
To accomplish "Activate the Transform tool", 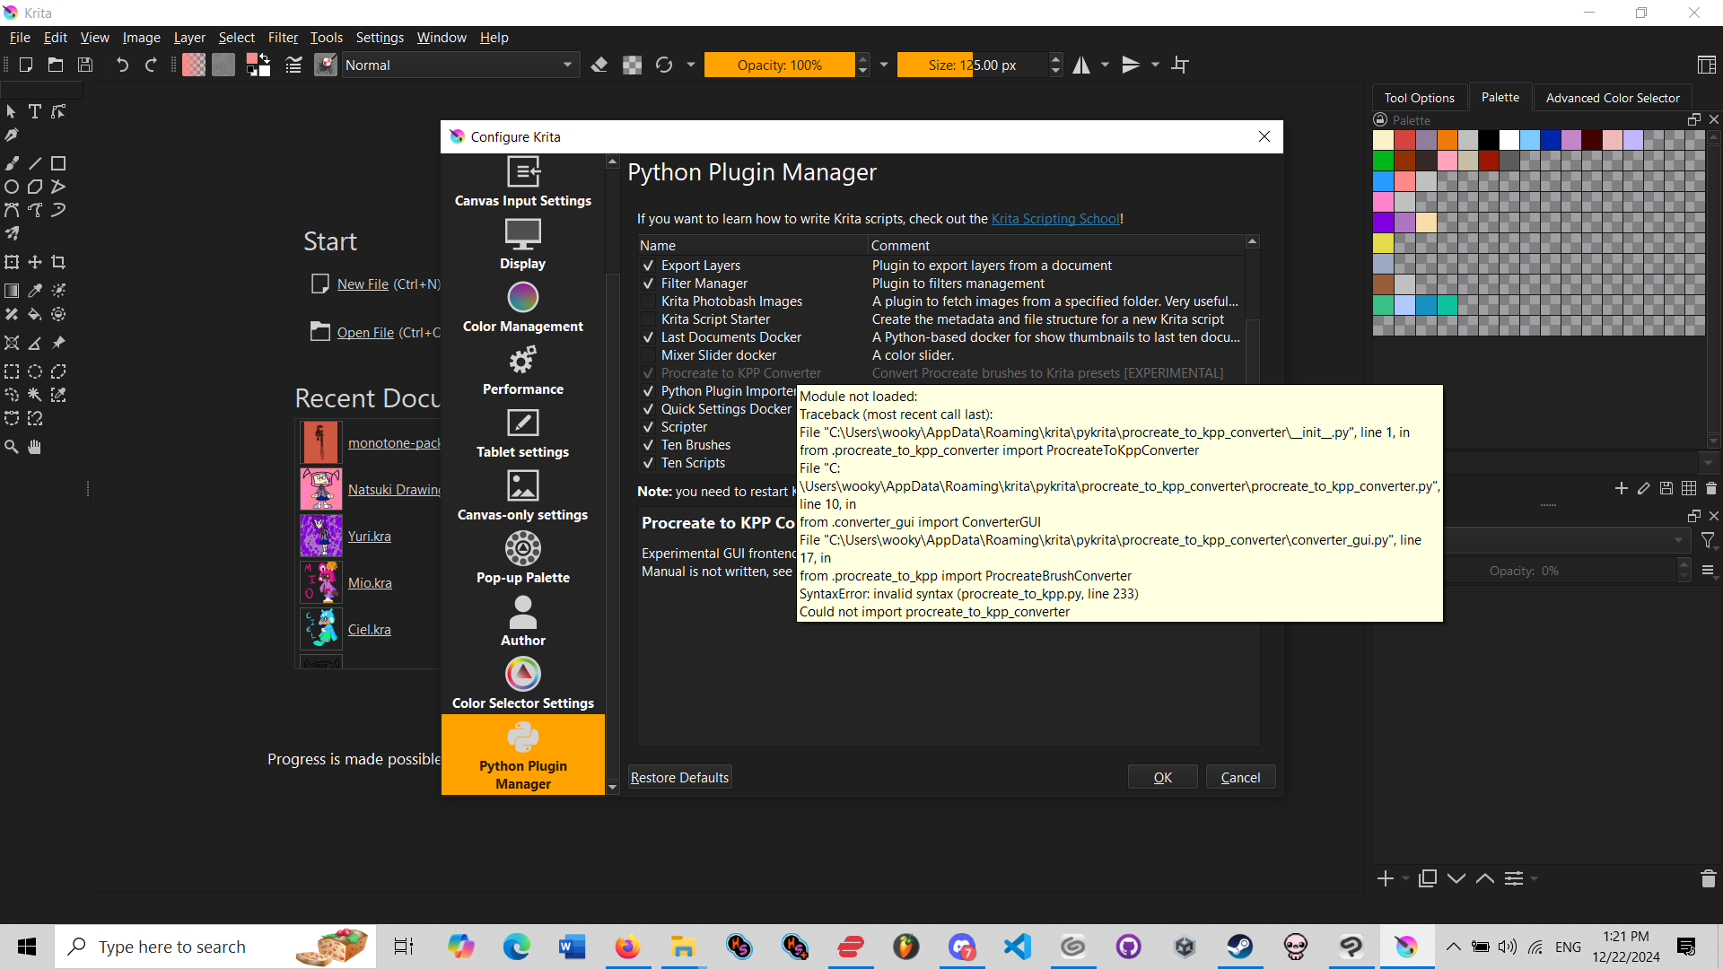I will (x=12, y=262).
